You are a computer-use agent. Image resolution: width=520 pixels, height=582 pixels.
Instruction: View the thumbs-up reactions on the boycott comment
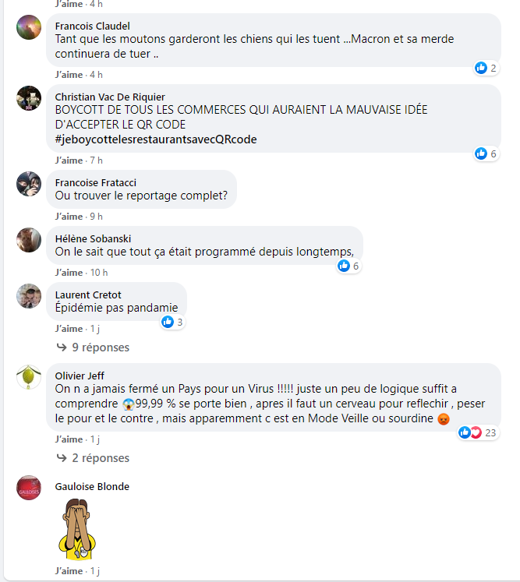point(486,153)
